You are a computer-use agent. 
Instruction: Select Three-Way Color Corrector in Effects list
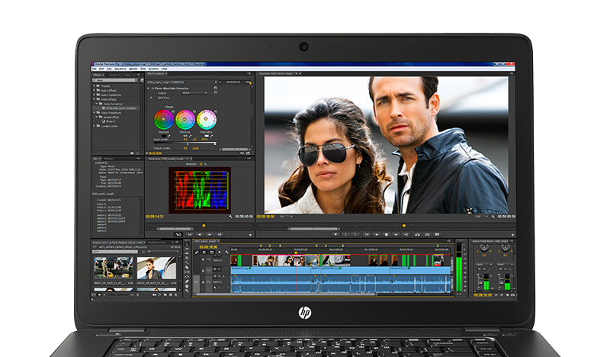point(121,108)
